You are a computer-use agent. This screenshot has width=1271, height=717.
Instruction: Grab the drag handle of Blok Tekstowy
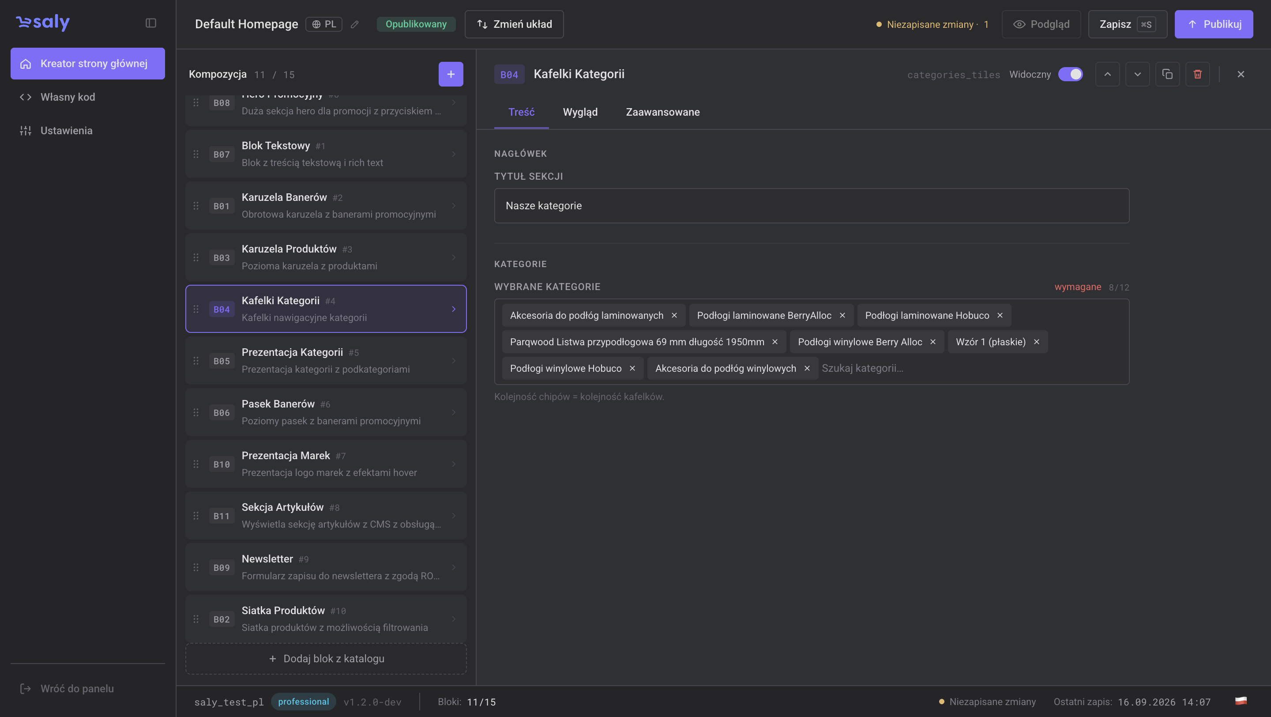coord(196,154)
